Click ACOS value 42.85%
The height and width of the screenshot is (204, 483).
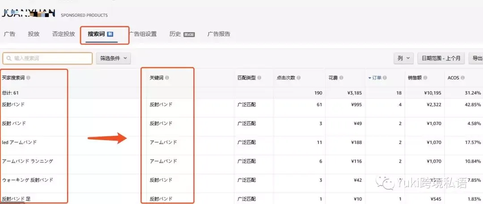pos(474,104)
